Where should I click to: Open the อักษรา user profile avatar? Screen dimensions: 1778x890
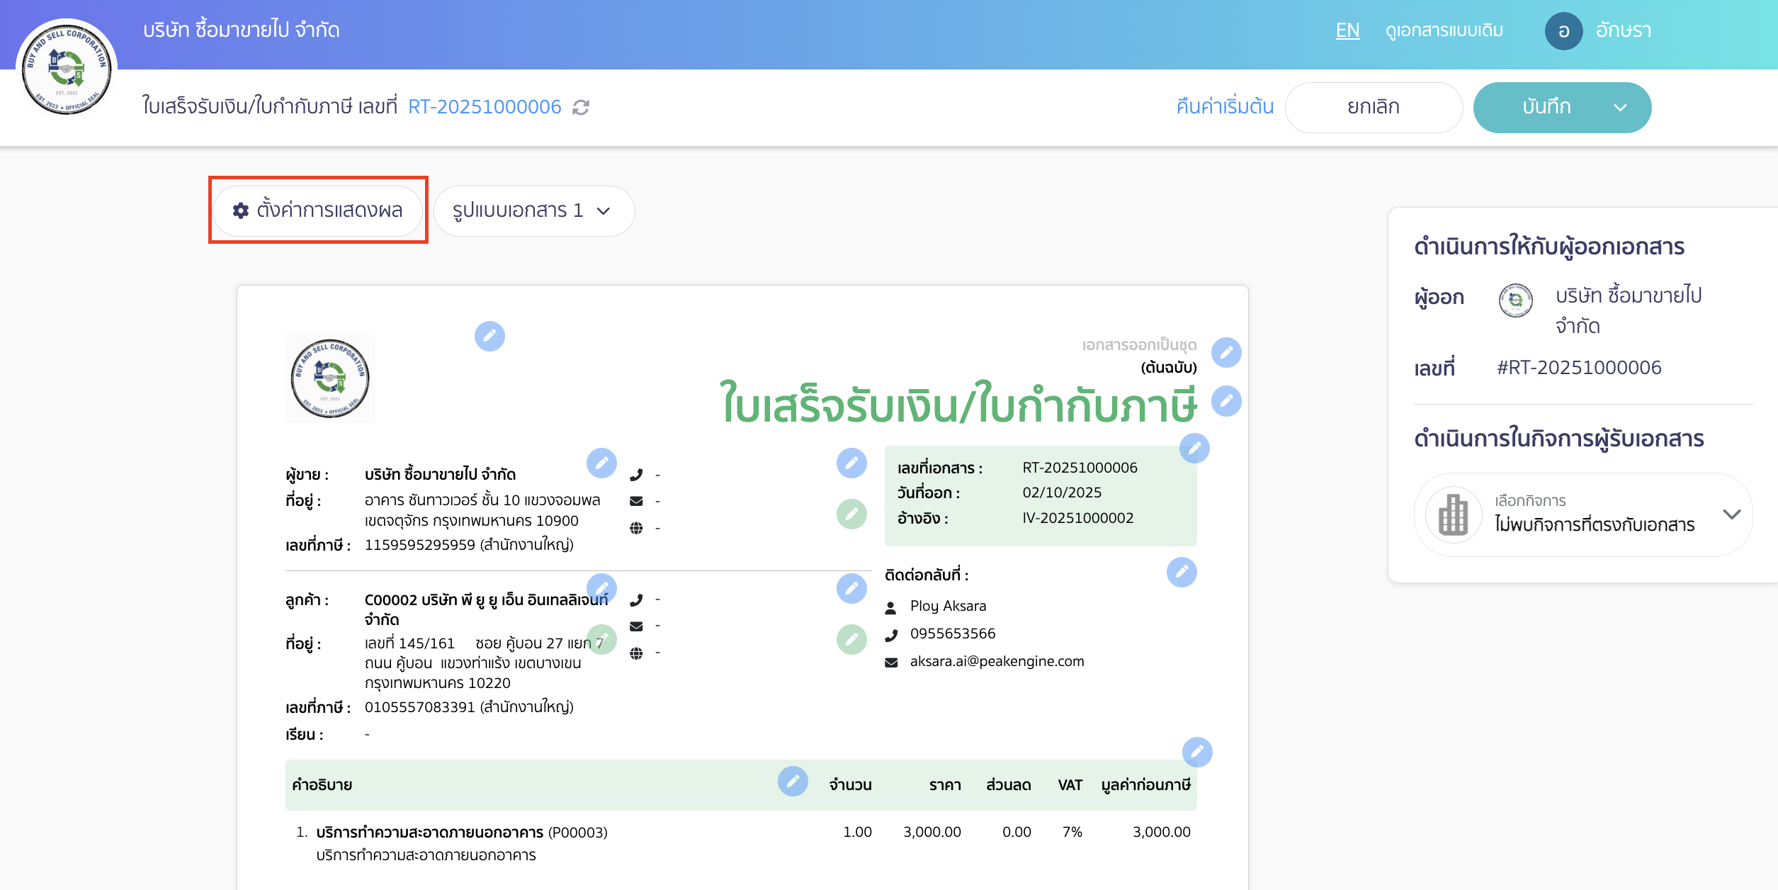(1565, 30)
